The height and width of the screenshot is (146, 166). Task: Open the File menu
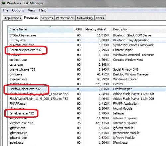[x=5, y=10]
